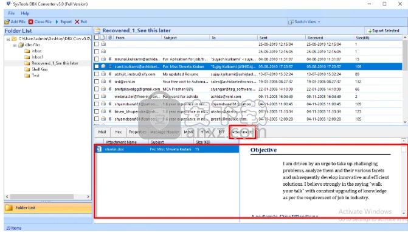
Task: Select the inbox folder icon
Action: click(27, 51)
